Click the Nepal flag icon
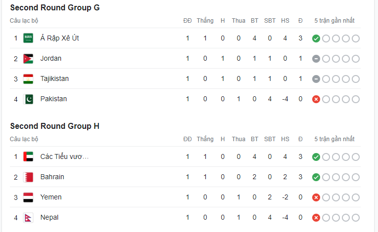The image size is (378, 232). 28,217
